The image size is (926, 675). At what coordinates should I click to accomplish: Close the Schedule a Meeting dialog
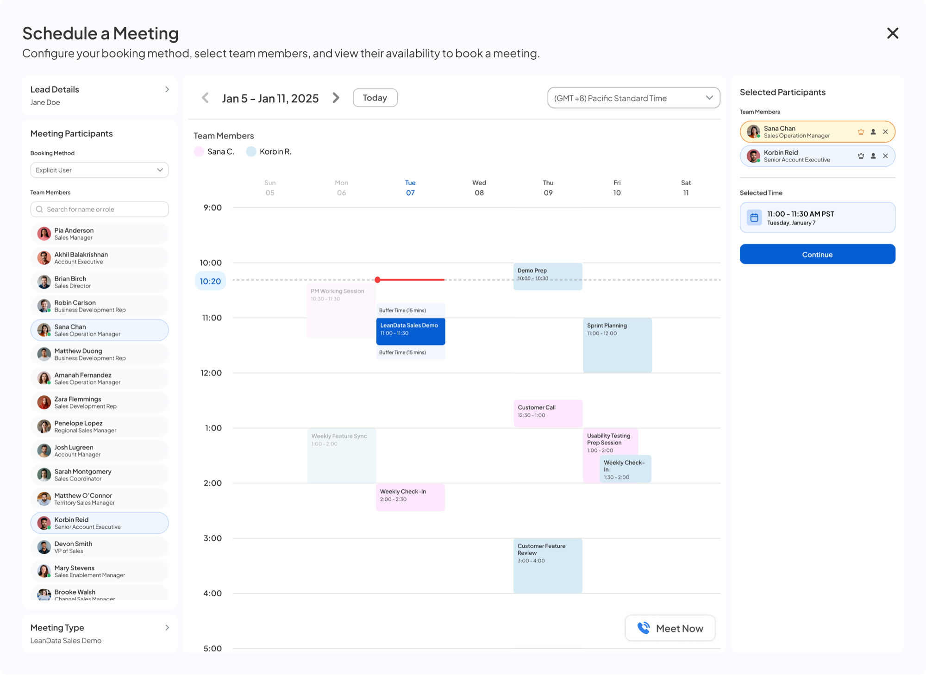pyautogui.click(x=893, y=33)
